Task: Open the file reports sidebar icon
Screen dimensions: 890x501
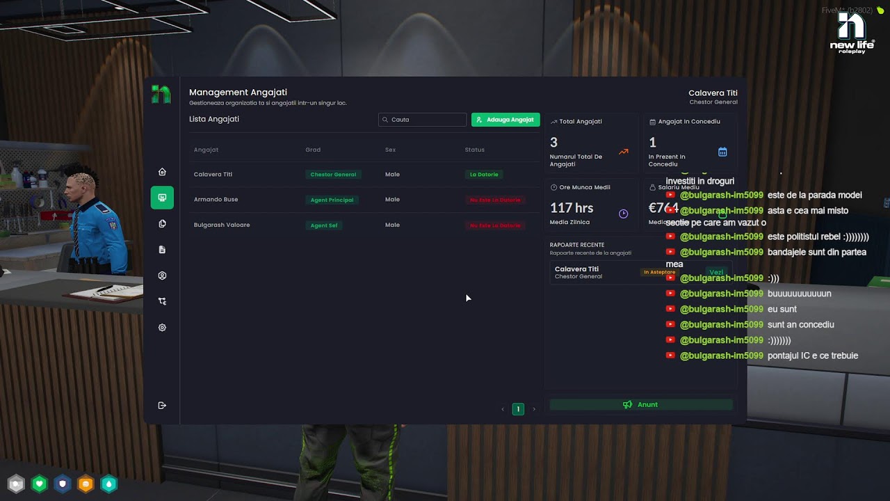Action: [x=162, y=249]
